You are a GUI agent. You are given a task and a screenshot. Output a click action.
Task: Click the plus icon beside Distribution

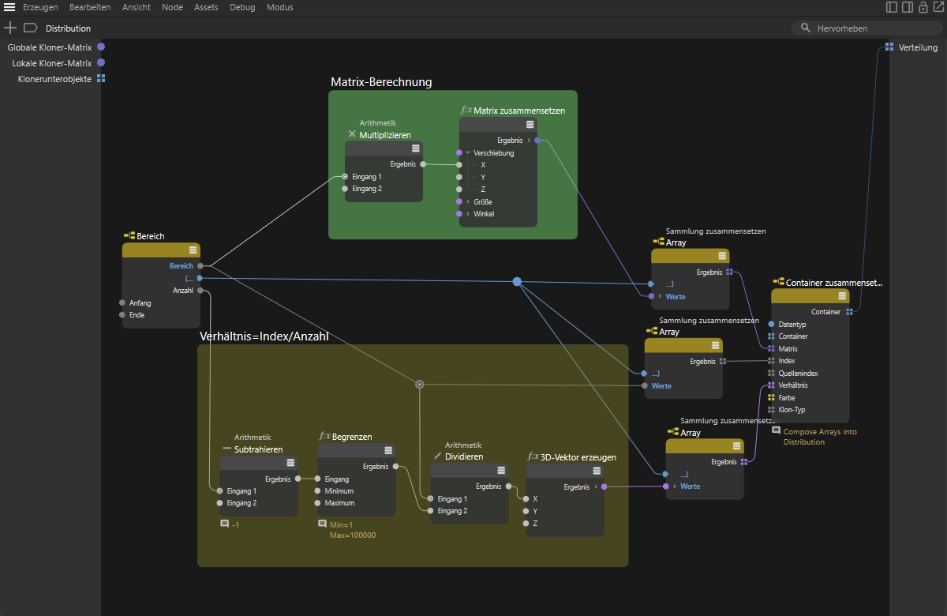tap(10, 28)
